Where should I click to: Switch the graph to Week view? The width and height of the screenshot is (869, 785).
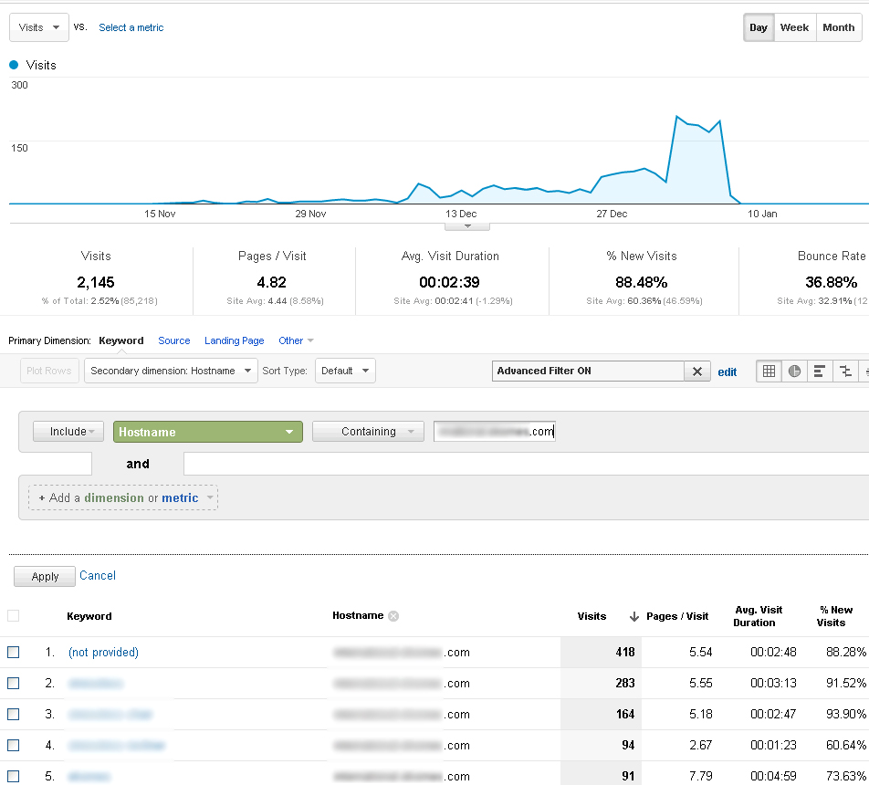coord(794,27)
